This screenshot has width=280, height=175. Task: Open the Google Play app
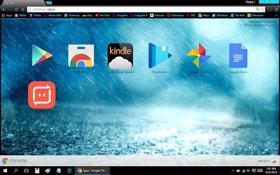(42, 56)
